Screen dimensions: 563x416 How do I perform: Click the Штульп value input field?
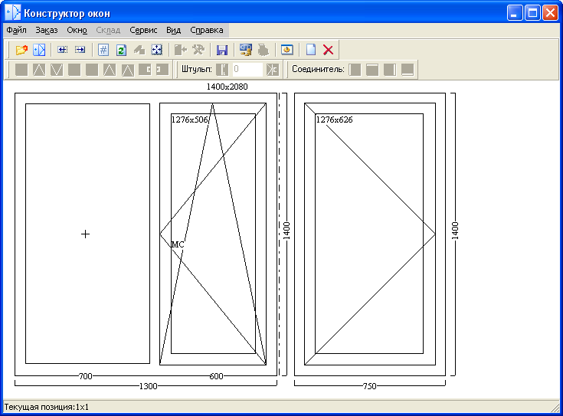[x=247, y=69]
